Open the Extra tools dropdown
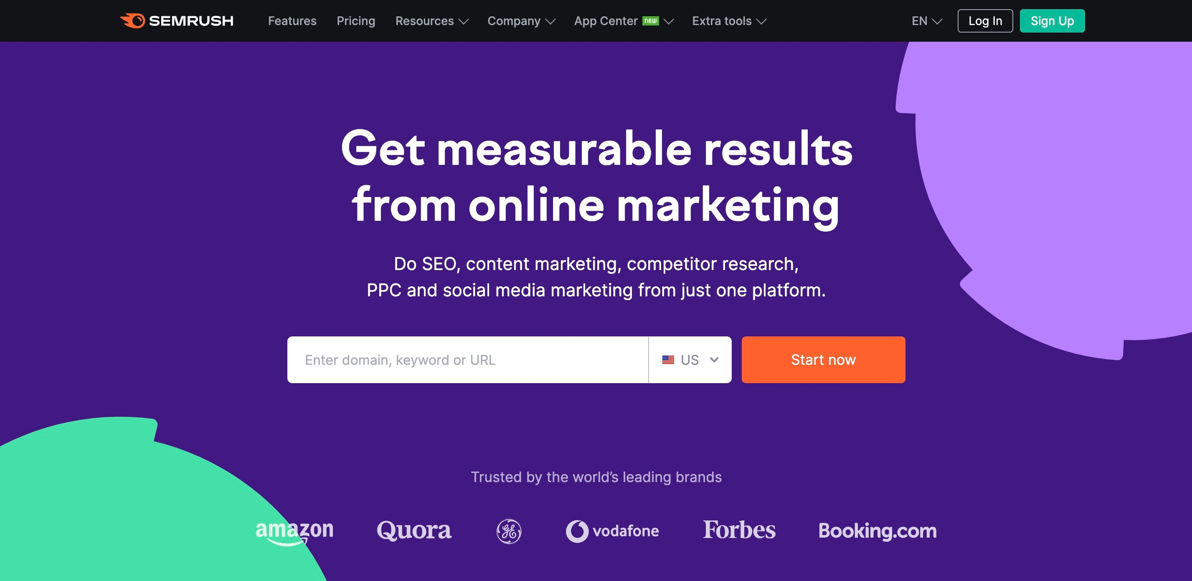The height and width of the screenshot is (581, 1192). pyautogui.click(x=729, y=21)
